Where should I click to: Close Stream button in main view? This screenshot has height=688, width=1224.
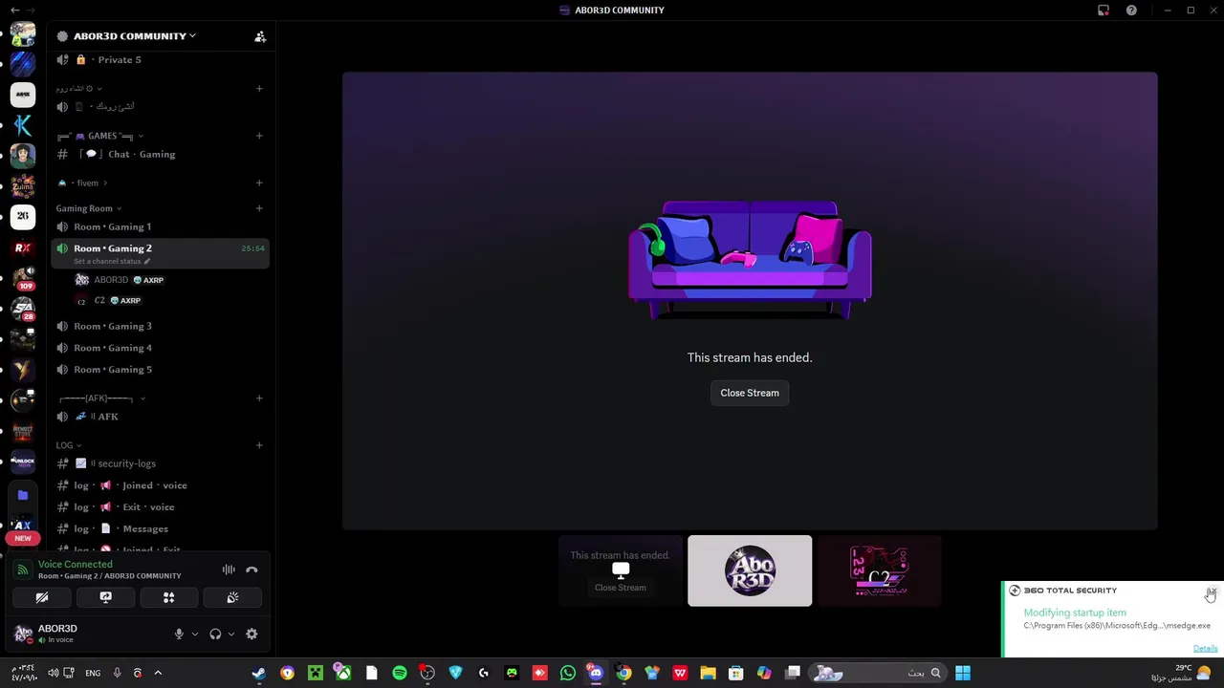(750, 393)
